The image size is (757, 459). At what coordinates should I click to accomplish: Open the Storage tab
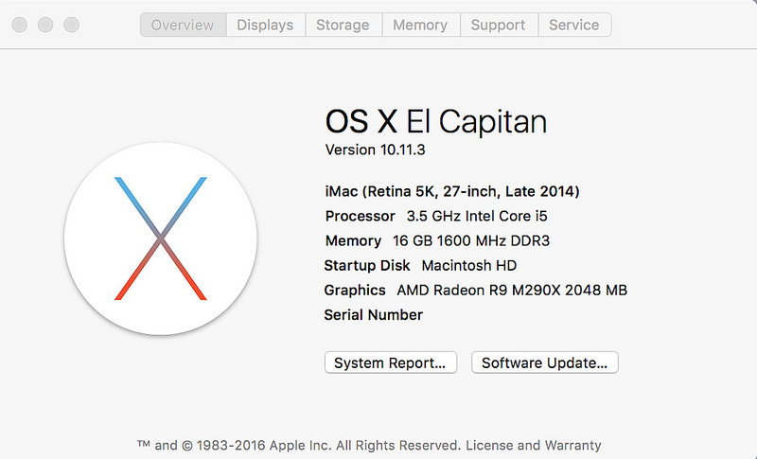coord(343,26)
